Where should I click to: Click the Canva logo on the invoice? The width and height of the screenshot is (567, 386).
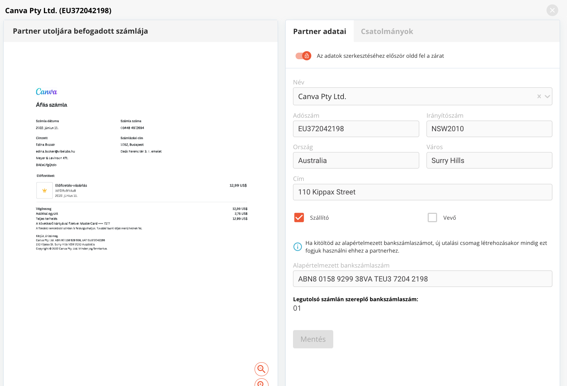coord(46,92)
